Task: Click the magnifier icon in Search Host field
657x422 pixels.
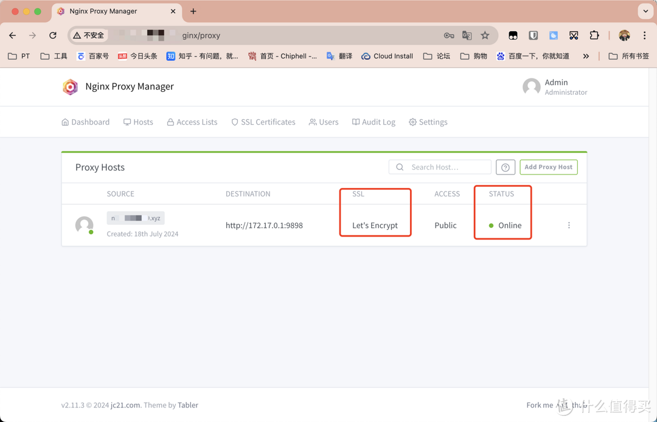Action: point(400,167)
